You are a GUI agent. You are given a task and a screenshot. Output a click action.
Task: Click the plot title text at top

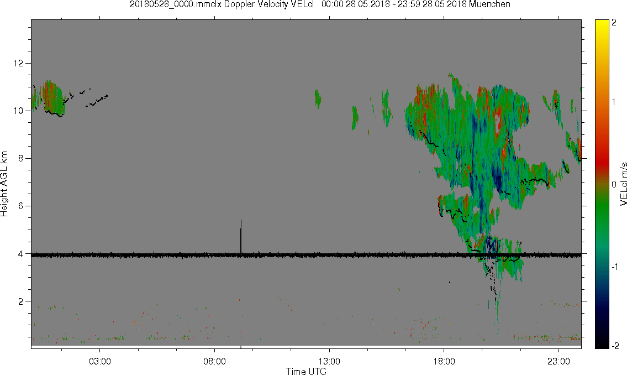tap(320, 4)
